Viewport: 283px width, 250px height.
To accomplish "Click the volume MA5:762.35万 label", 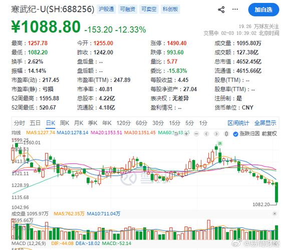I will 69,214.
